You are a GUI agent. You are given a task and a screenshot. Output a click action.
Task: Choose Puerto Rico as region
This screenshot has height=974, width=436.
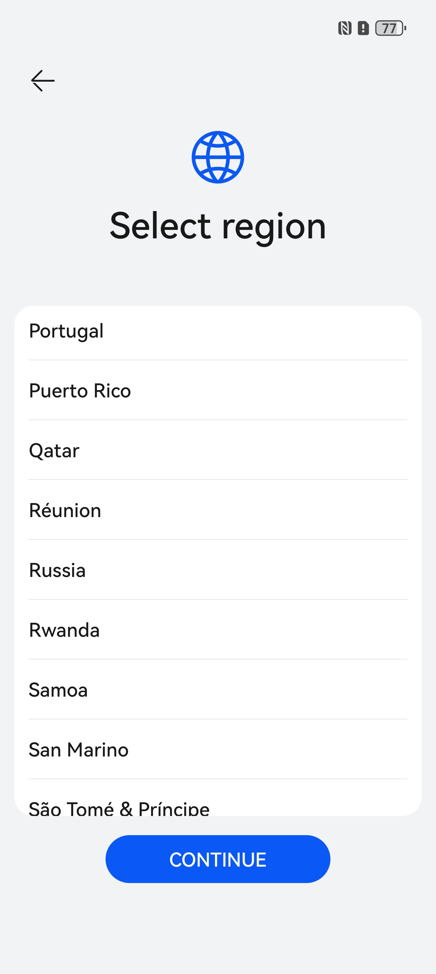[80, 391]
